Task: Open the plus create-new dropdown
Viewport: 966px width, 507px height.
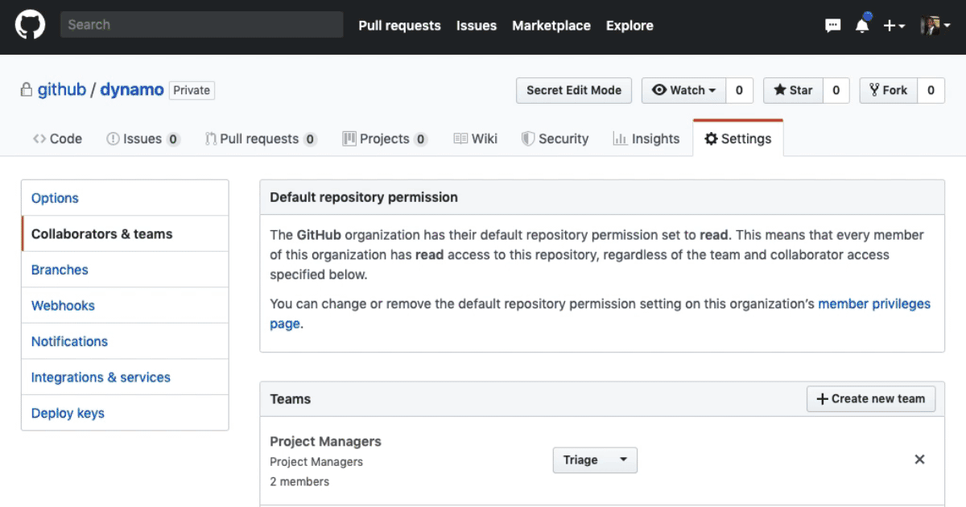Action: click(894, 26)
